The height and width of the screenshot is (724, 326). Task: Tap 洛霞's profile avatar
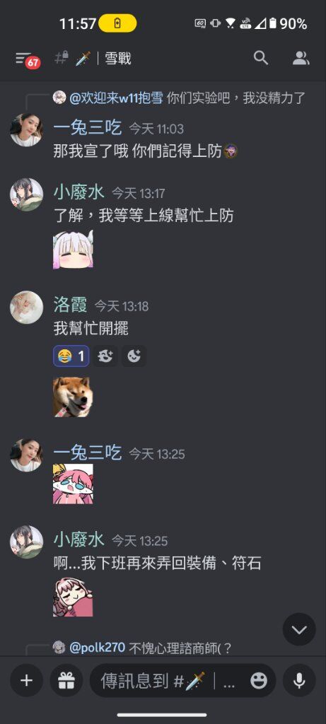pyautogui.click(x=26, y=307)
